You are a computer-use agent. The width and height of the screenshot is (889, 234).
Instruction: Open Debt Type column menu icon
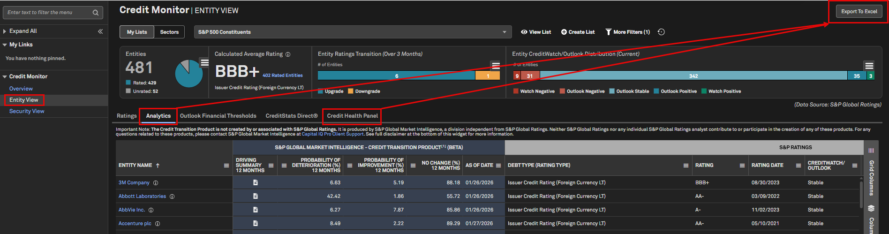pyautogui.click(x=686, y=166)
